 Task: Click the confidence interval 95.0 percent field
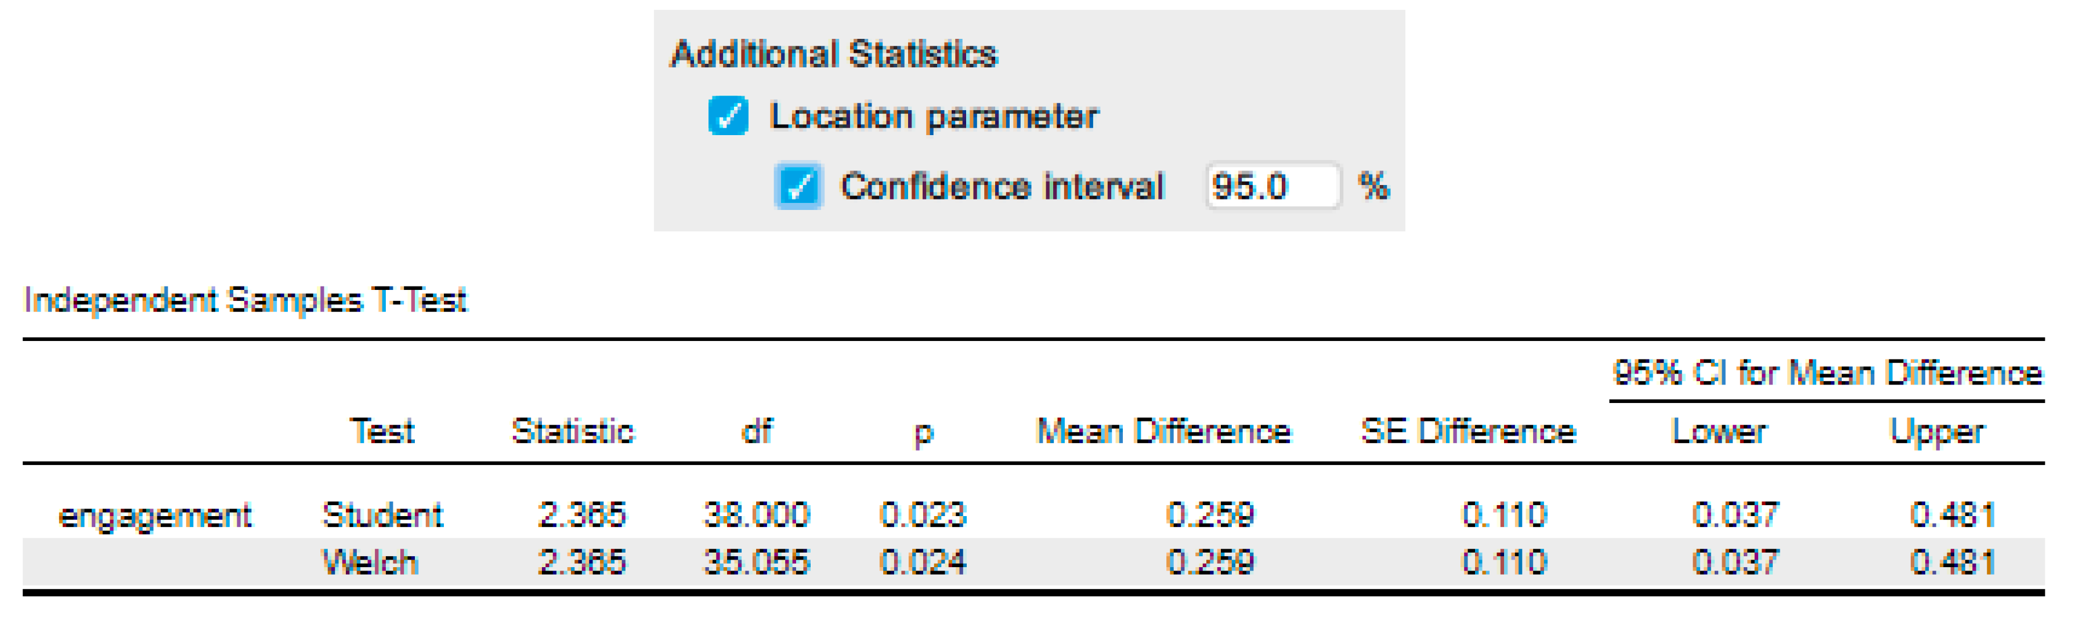coord(1270,186)
